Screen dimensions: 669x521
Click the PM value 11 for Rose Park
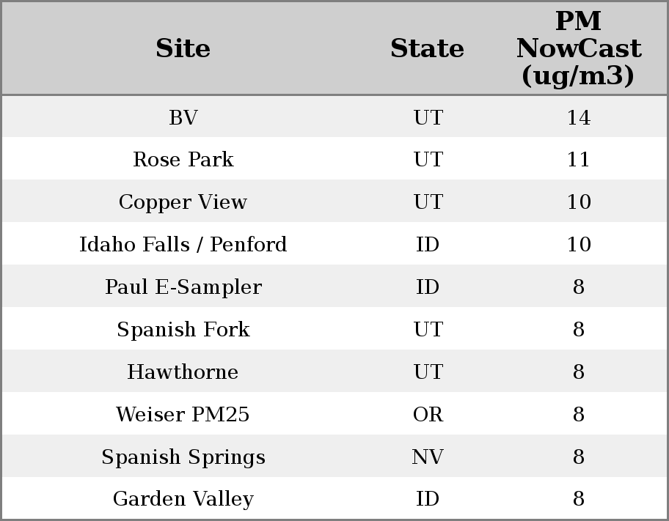pos(578,160)
